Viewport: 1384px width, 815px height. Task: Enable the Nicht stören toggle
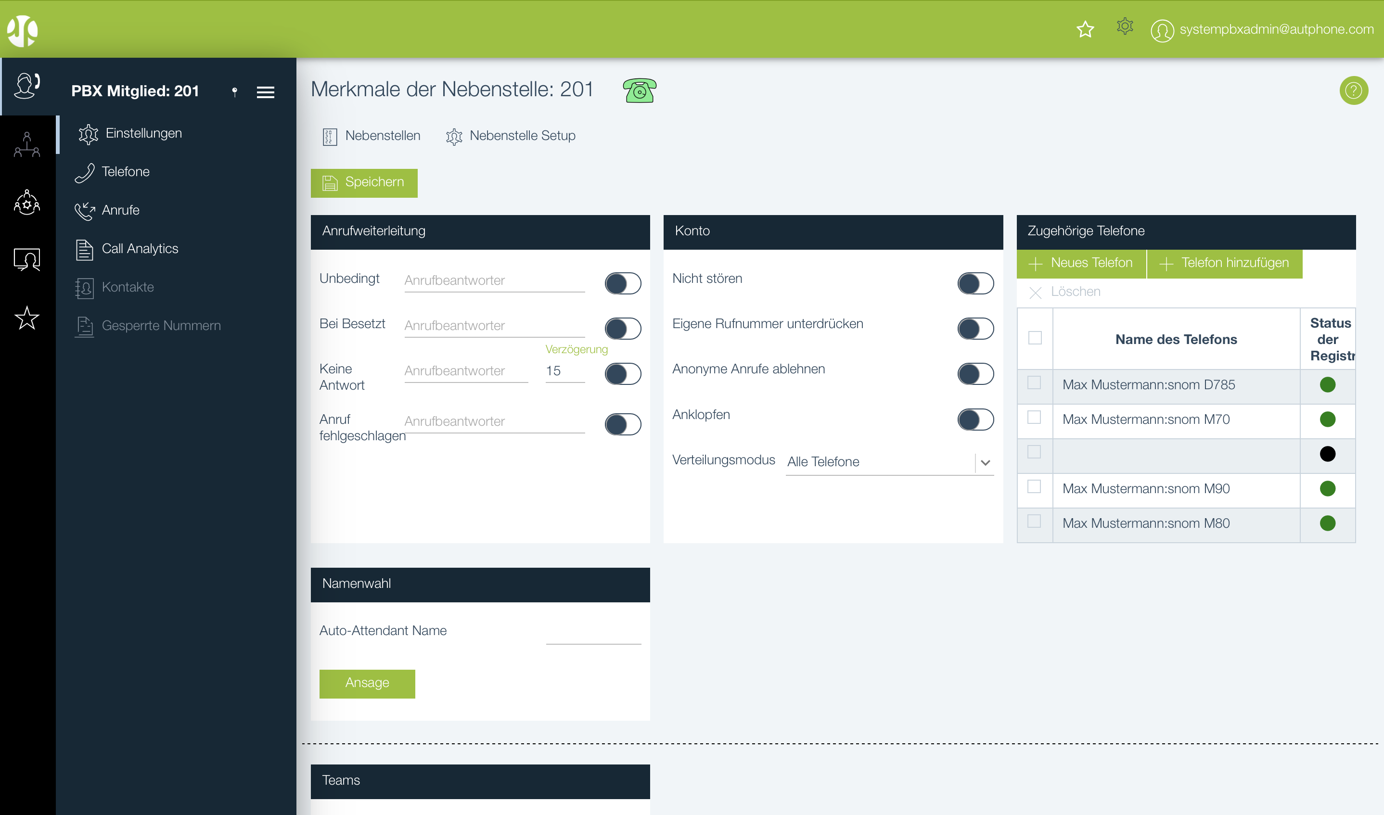[975, 283]
